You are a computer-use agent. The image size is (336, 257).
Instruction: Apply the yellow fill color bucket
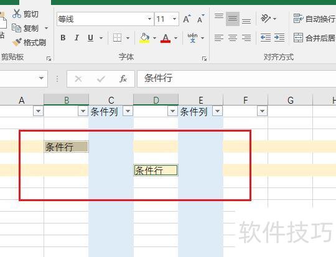coord(144,38)
